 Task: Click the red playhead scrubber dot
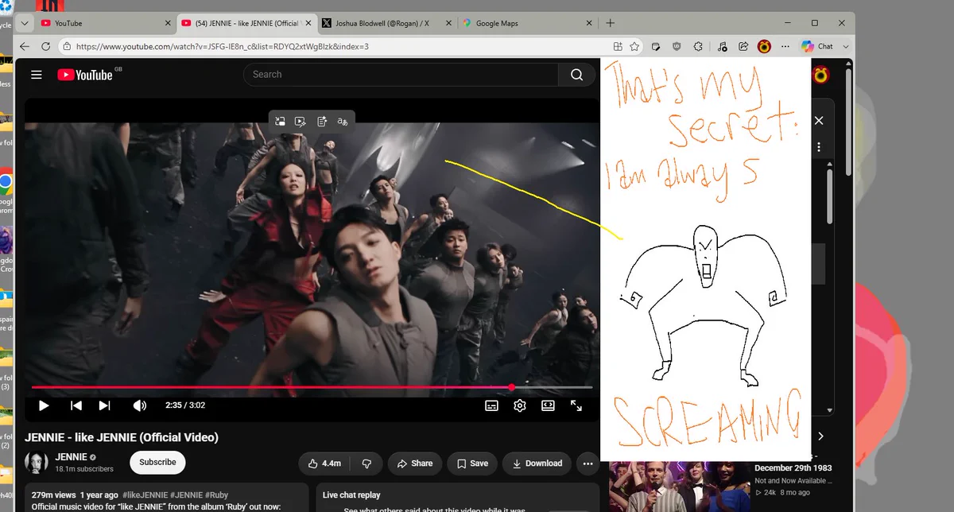[x=513, y=387]
